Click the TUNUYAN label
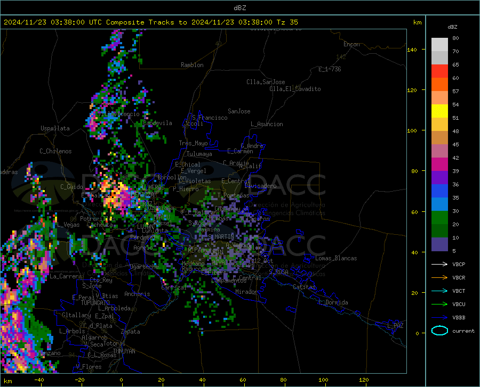 [x=124, y=351]
